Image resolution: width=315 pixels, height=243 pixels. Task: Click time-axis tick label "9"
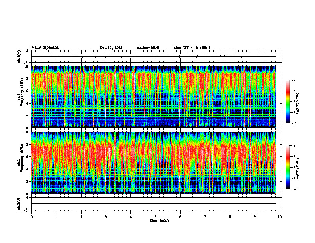click(x=255, y=217)
